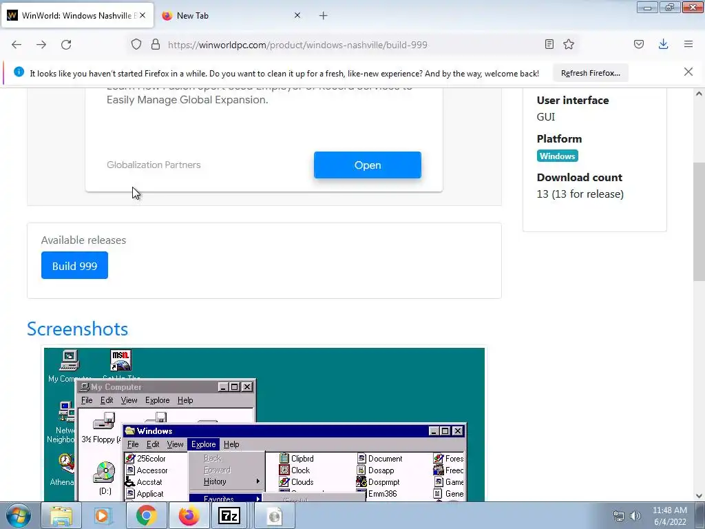This screenshot has height=529, width=705.
Task: Go forward using the browser forward arrow
Action: pos(41,45)
